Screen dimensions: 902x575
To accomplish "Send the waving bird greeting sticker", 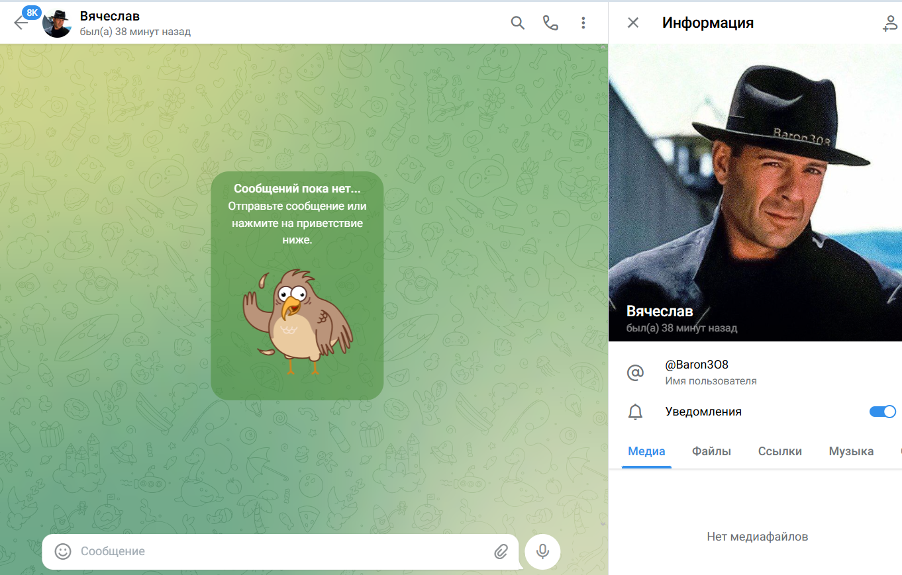I will click(297, 321).
